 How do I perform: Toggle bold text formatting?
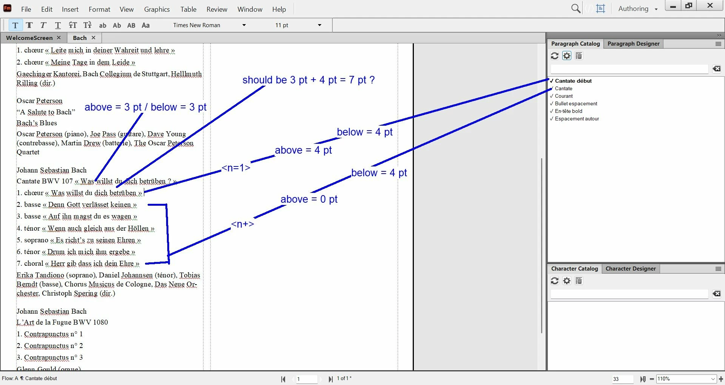click(29, 25)
